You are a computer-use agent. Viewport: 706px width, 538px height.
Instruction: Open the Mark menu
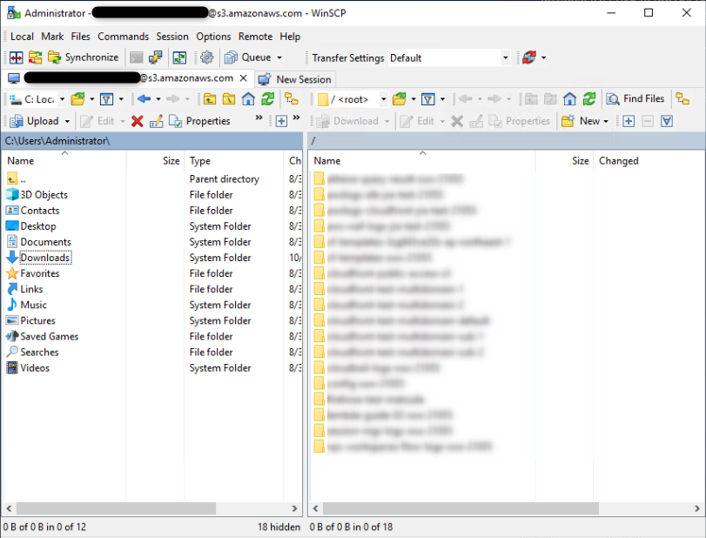52,37
